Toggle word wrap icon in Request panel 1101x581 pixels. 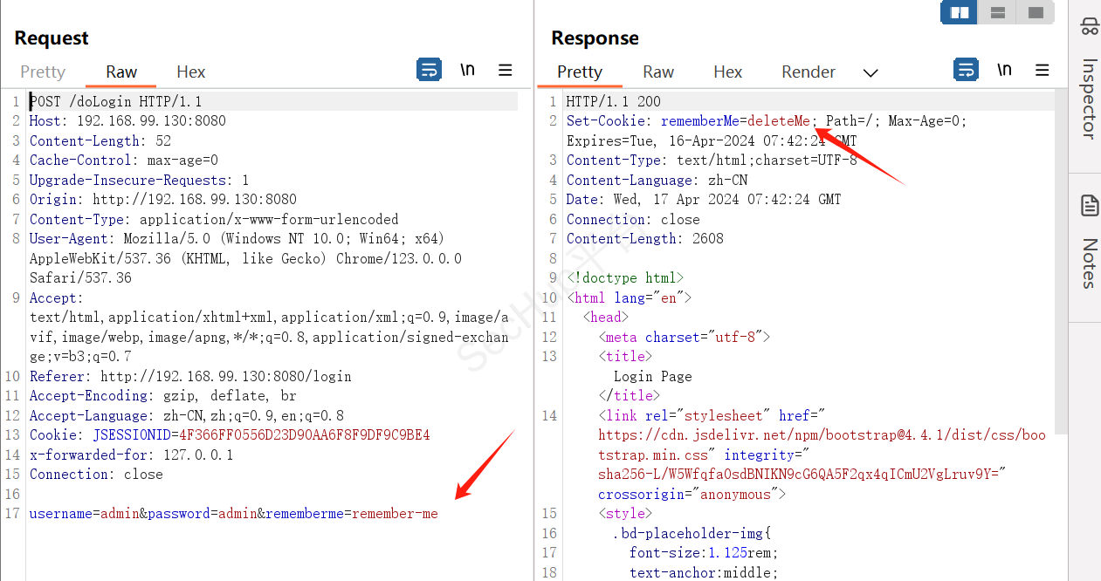(x=429, y=70)
